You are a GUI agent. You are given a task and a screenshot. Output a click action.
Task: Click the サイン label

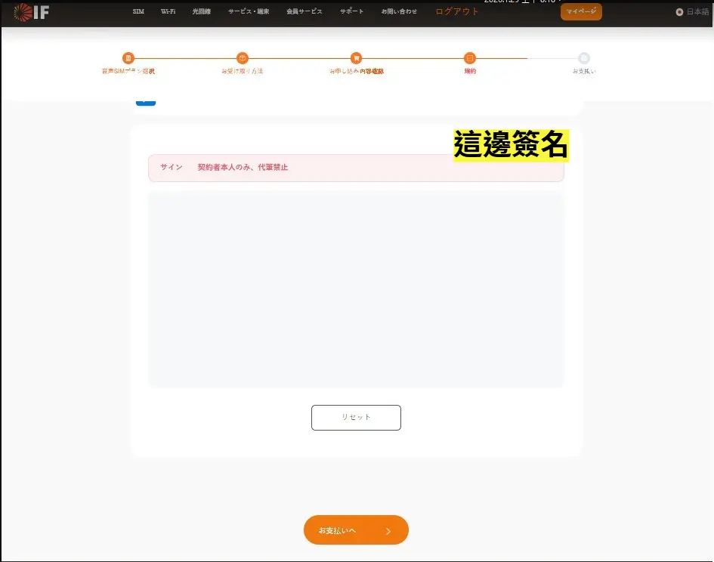[172, 167]
